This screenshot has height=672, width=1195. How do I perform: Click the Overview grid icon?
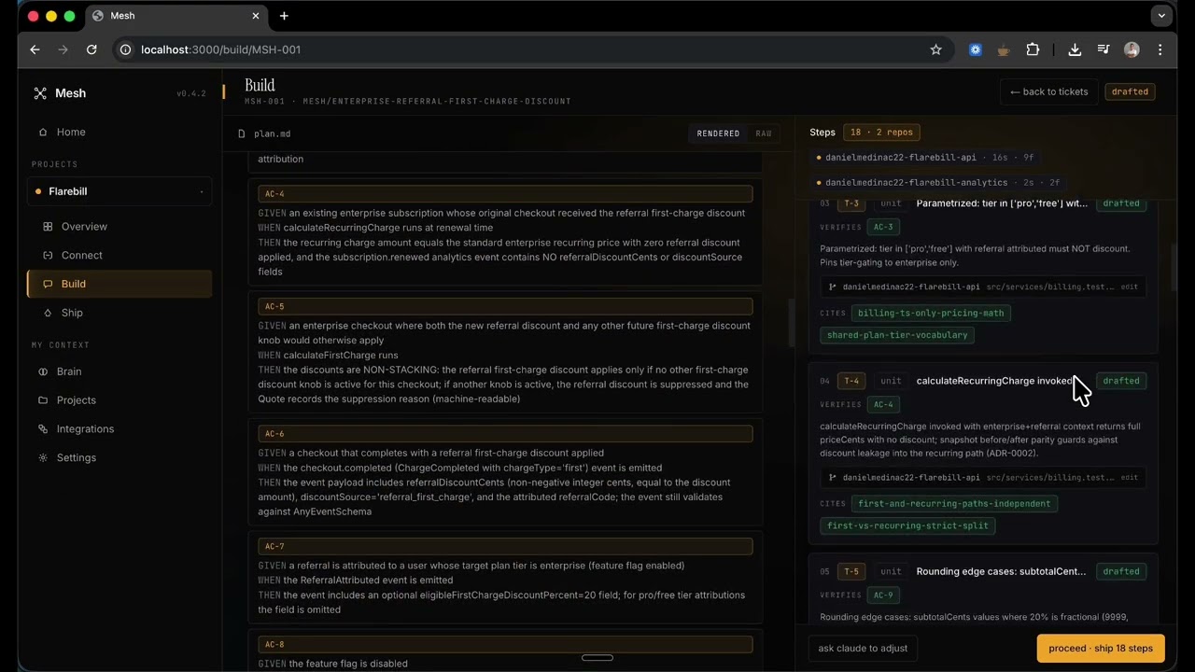coord(48,227)
